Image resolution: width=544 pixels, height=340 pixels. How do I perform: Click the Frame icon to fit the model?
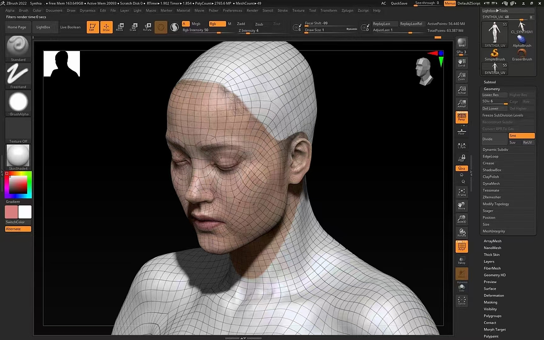click(462, 192)
